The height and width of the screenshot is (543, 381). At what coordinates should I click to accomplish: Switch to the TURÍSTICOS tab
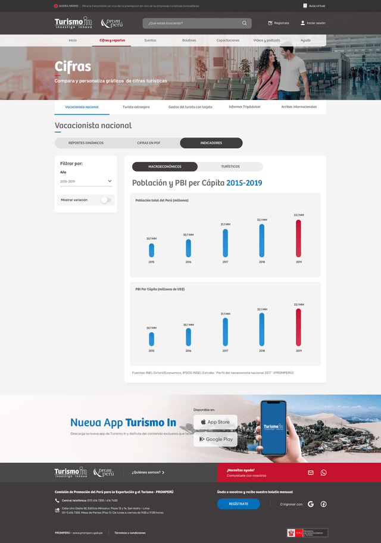coord(230,167)
